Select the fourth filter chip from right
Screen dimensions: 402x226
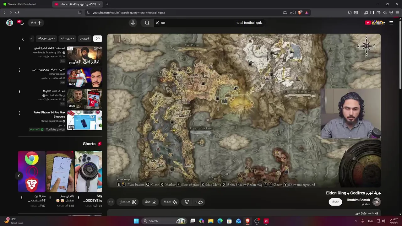[46, 39]
